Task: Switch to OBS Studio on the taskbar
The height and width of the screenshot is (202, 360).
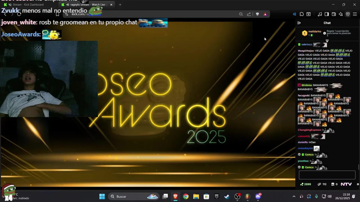Action: 237,196
